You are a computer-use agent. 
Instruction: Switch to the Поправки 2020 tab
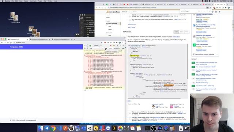click(18, 39)
